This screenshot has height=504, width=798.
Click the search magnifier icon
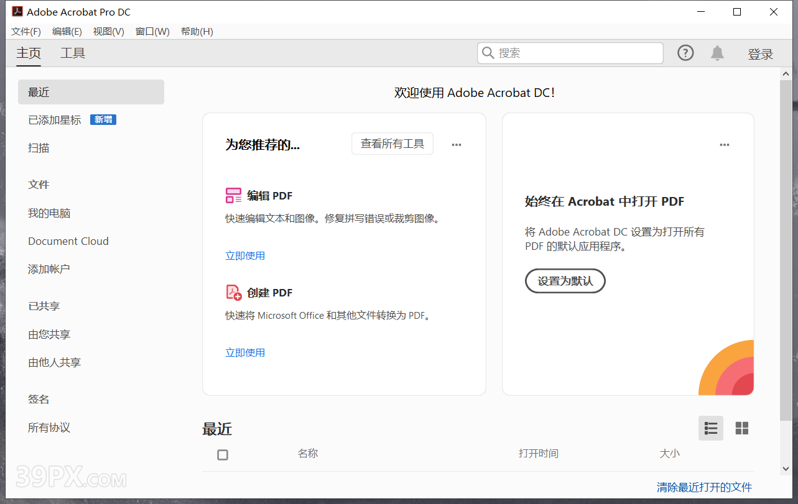point(488,53)
